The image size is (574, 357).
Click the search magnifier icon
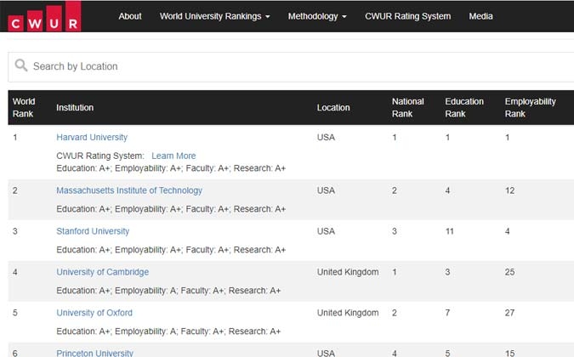click(21, 65)
